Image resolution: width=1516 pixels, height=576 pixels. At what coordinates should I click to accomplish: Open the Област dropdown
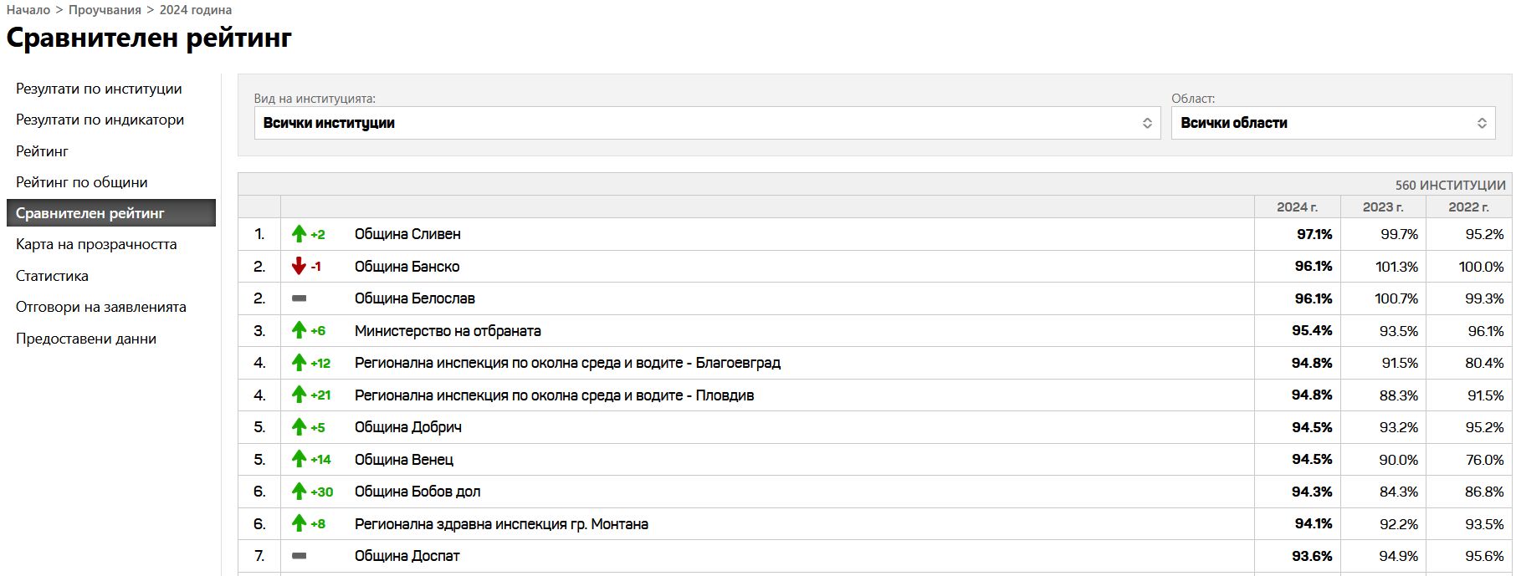pos(1332,123)
